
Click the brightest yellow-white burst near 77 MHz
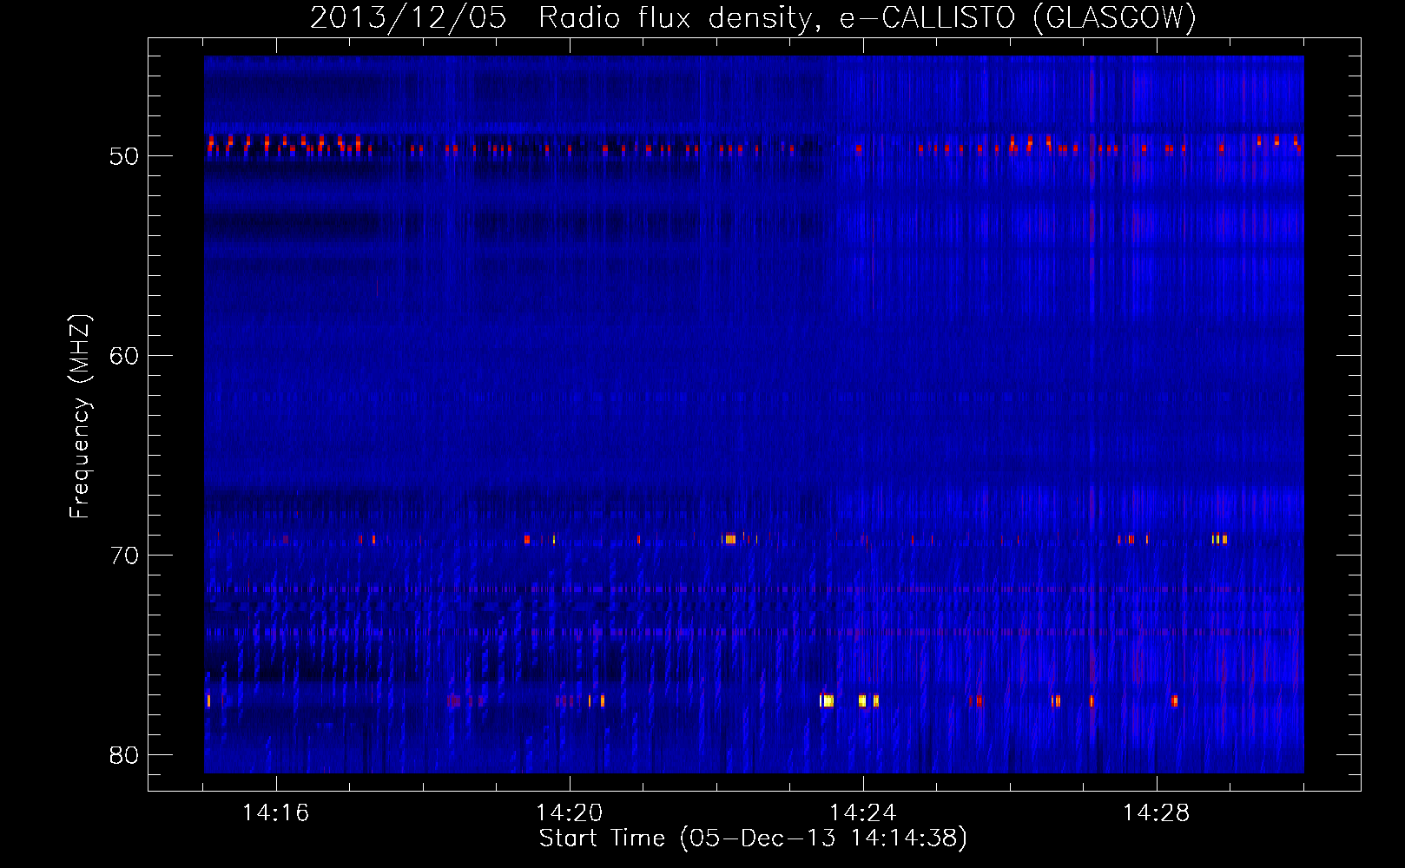[x=827, y=700]
